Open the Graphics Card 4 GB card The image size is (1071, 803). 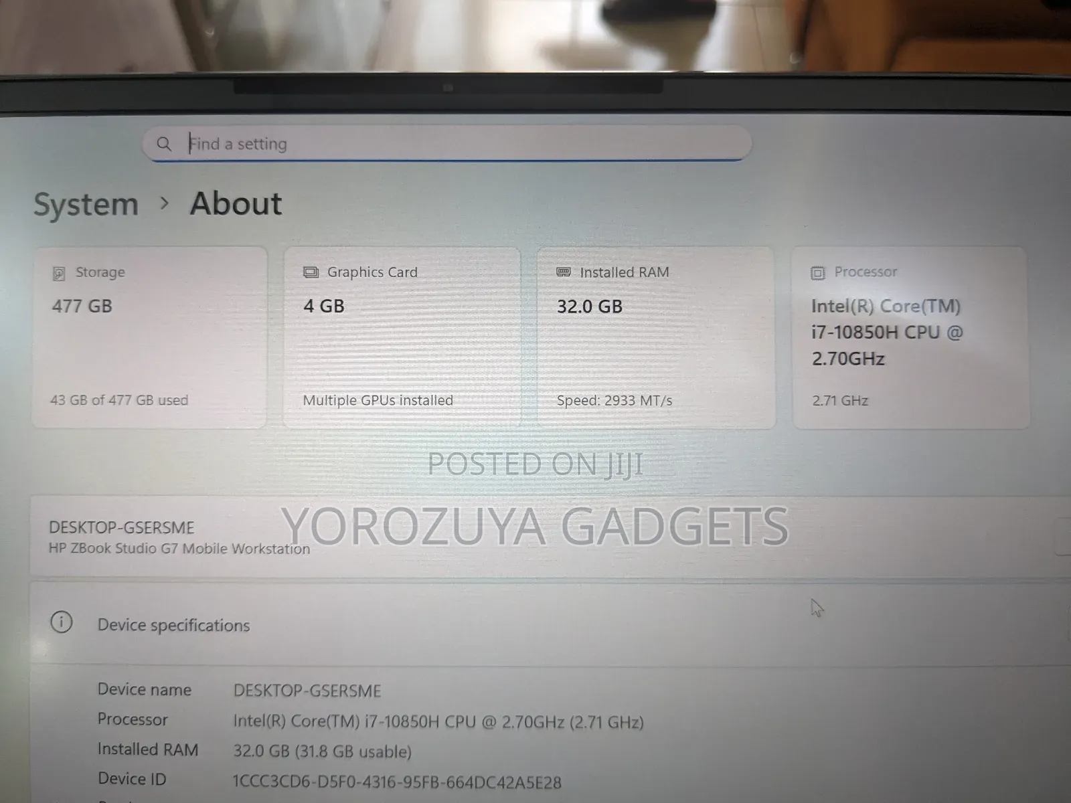click(402, 337)
